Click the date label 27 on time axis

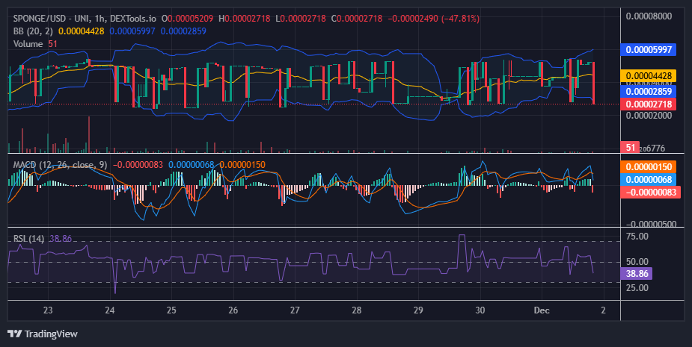pyautogui.click(x=295, y=310)
